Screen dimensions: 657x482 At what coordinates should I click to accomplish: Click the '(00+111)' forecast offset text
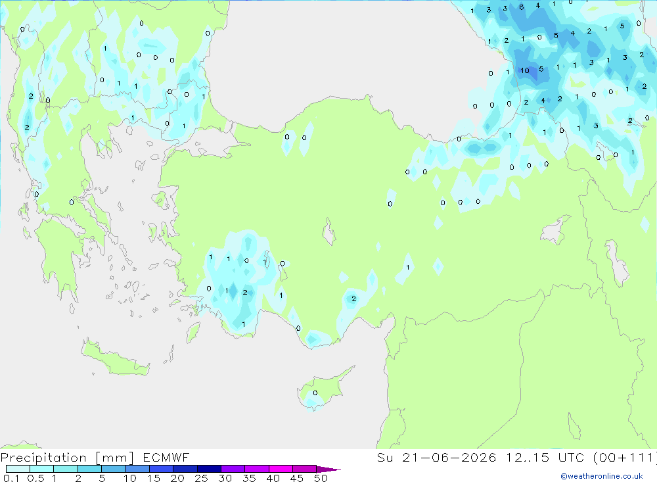pos(625,458)
